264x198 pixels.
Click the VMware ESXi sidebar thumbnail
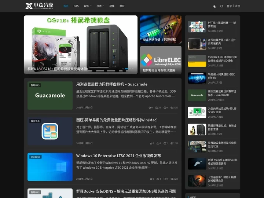tap(197, 61)
